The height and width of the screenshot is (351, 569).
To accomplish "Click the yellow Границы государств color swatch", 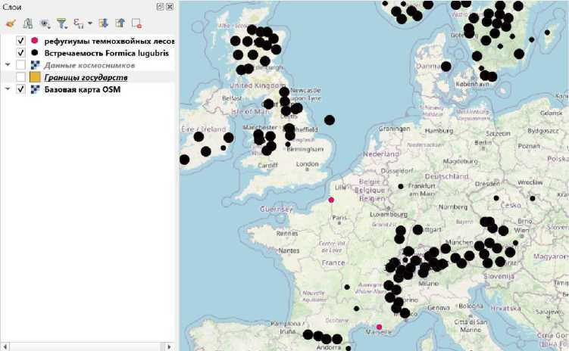I will coord(35,77).
